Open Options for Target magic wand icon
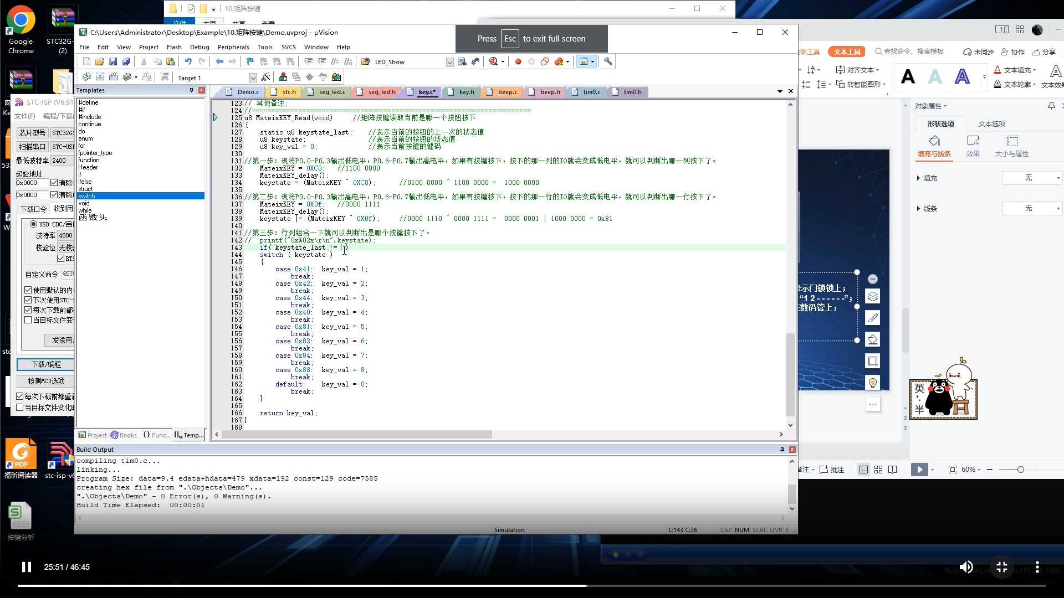Screen dimensions: 1064x598 [x=265, y=77]
